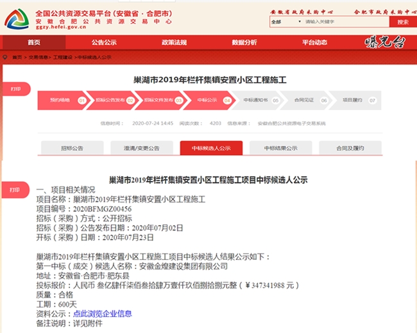
Task: Open the 公告公示 navigation menu
Action: (x=104, y=42)
